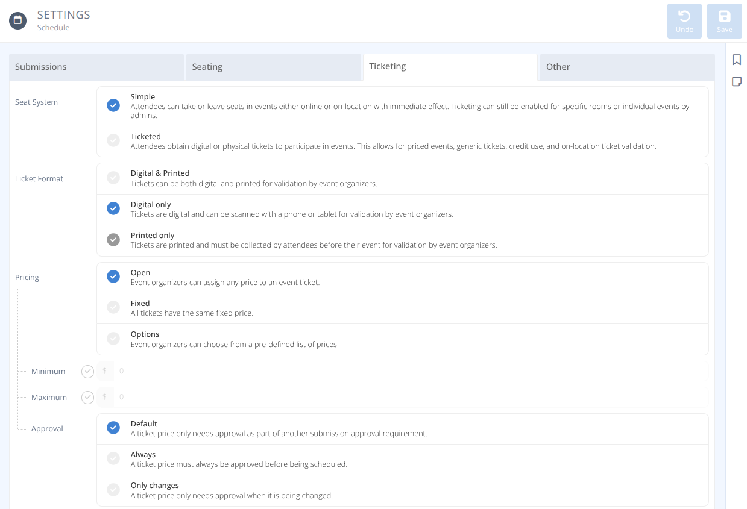Click the Undo icon in the header
747x509 pixels.
click(684, 20)
